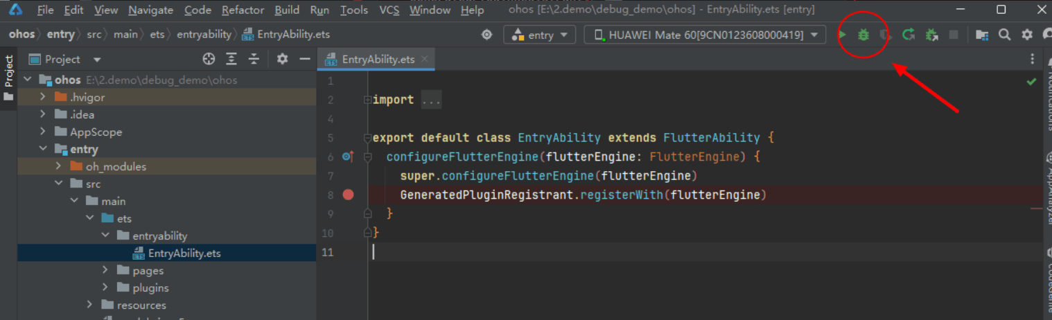Open the Window menu
Viewport: 1052px width, 320px height.
click(x=430, y=10)
